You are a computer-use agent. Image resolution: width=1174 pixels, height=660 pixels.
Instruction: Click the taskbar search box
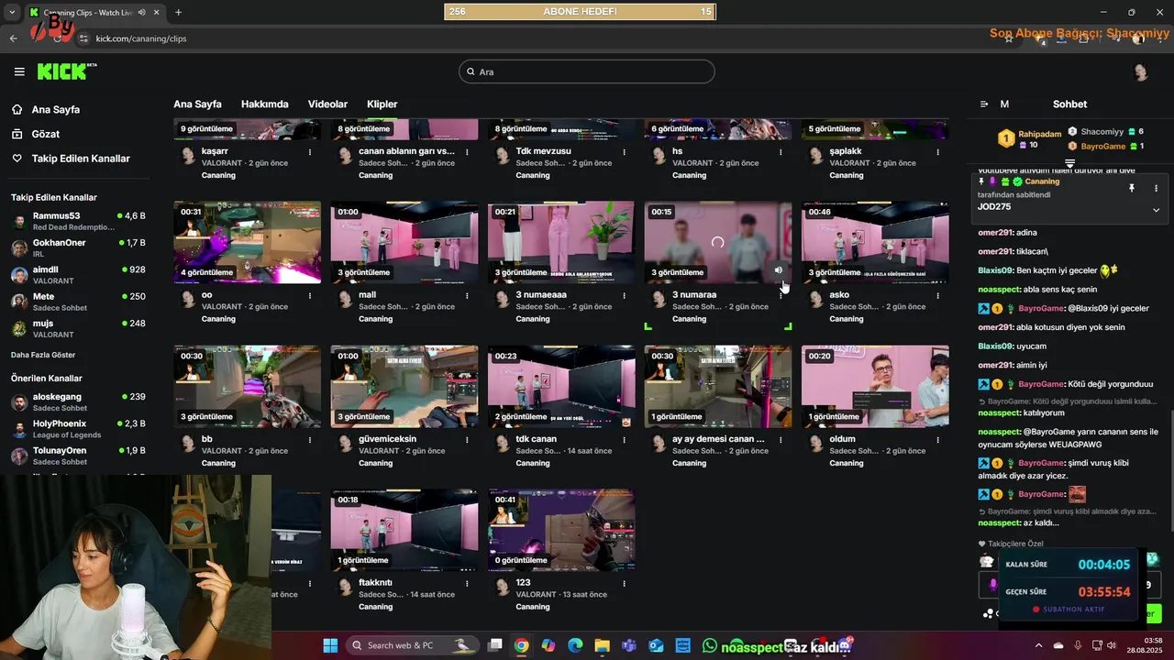coord(412,645)
